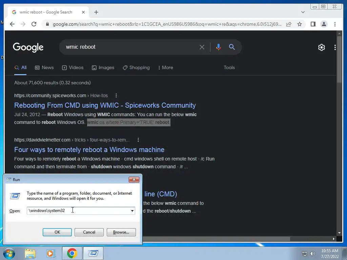Click the forward navigation arrow
The height and width of the screenshot is (260, 347).
click(x=23, y=24)
